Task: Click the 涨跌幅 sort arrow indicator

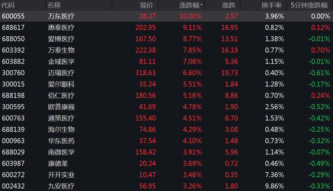Action: 201,5
